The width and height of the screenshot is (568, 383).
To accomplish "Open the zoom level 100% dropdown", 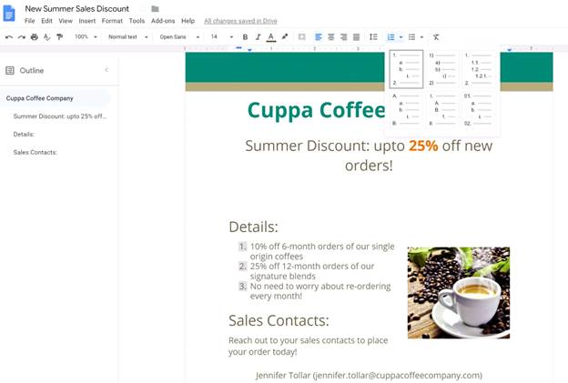I will [86, 37].
